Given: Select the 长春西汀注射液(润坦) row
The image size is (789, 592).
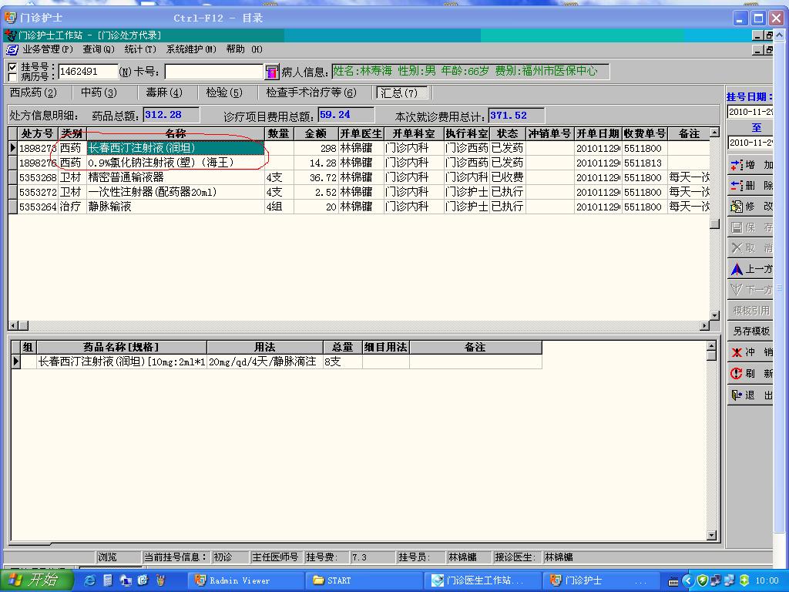Looking at the screenshot, I should (359, 148).
